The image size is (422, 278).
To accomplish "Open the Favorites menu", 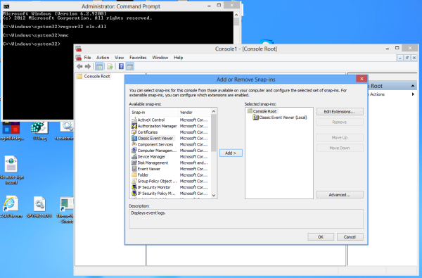I will coord(138,58).
